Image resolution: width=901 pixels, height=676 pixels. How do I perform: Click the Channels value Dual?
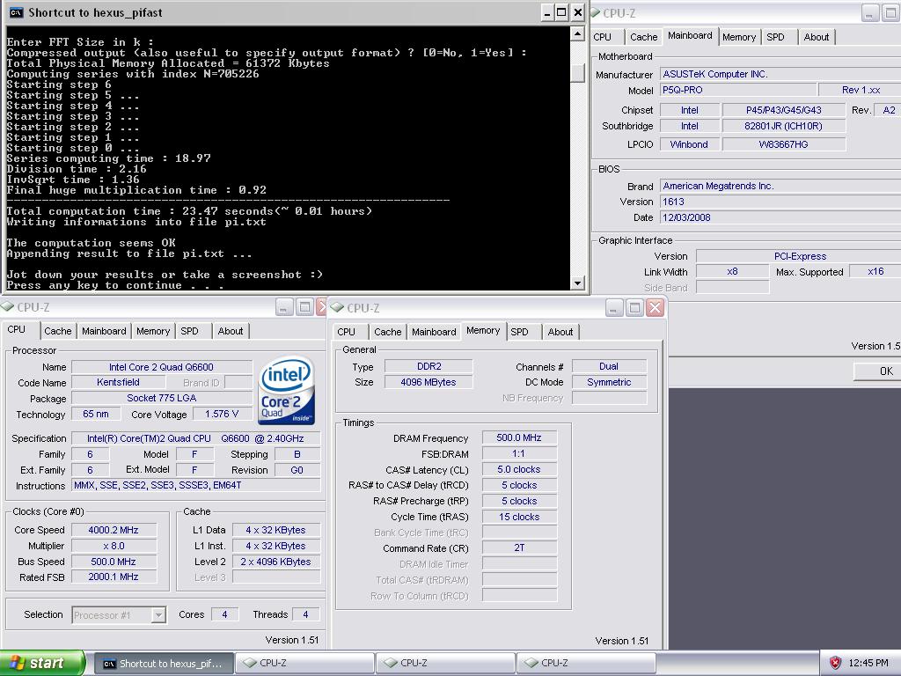(609, 366)
